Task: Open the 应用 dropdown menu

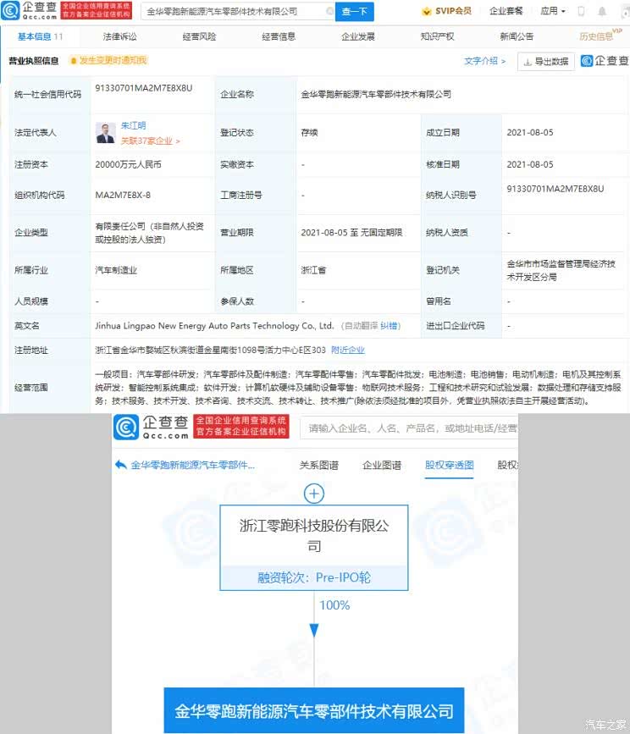Action: click(552, 12)
